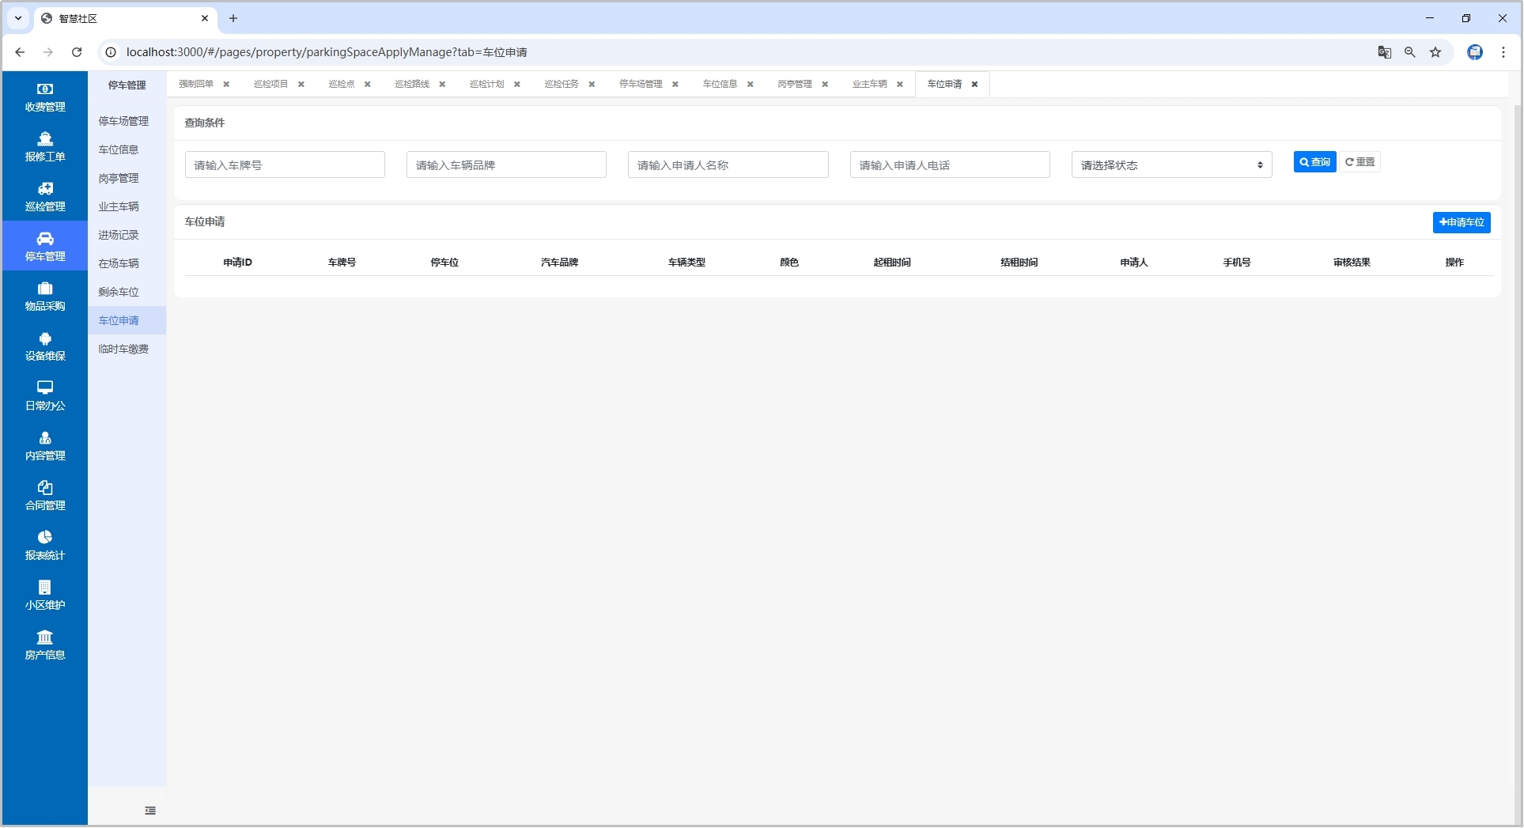Click the 查询 search button
The image size is (1524, 828).
[1314, 162]
